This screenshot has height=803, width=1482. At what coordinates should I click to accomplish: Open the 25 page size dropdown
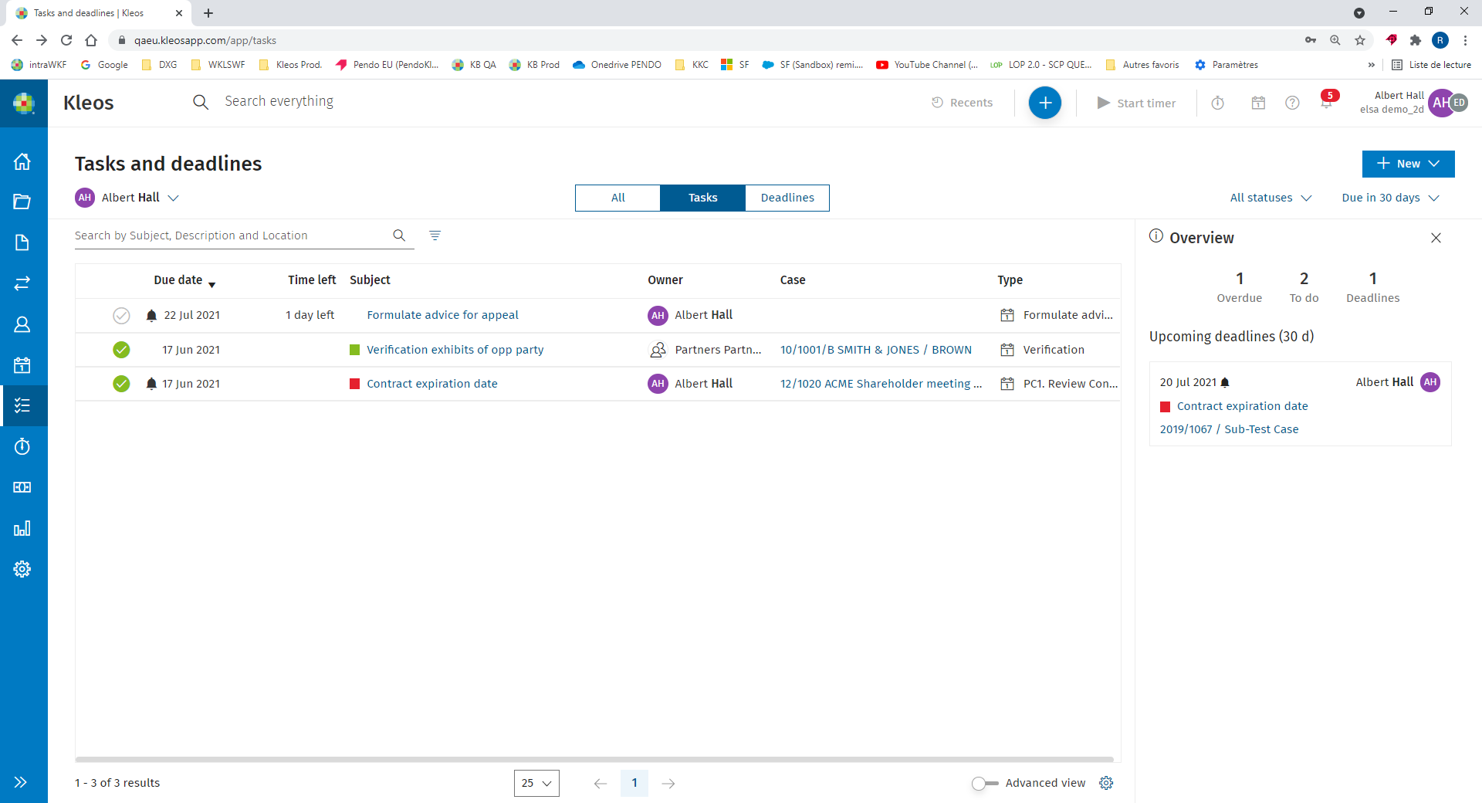(536, 783)
